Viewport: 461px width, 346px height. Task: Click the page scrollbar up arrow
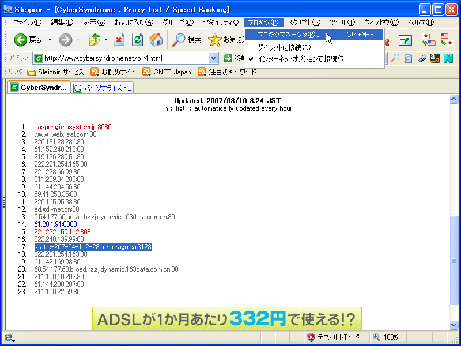[x=454, y=99]
